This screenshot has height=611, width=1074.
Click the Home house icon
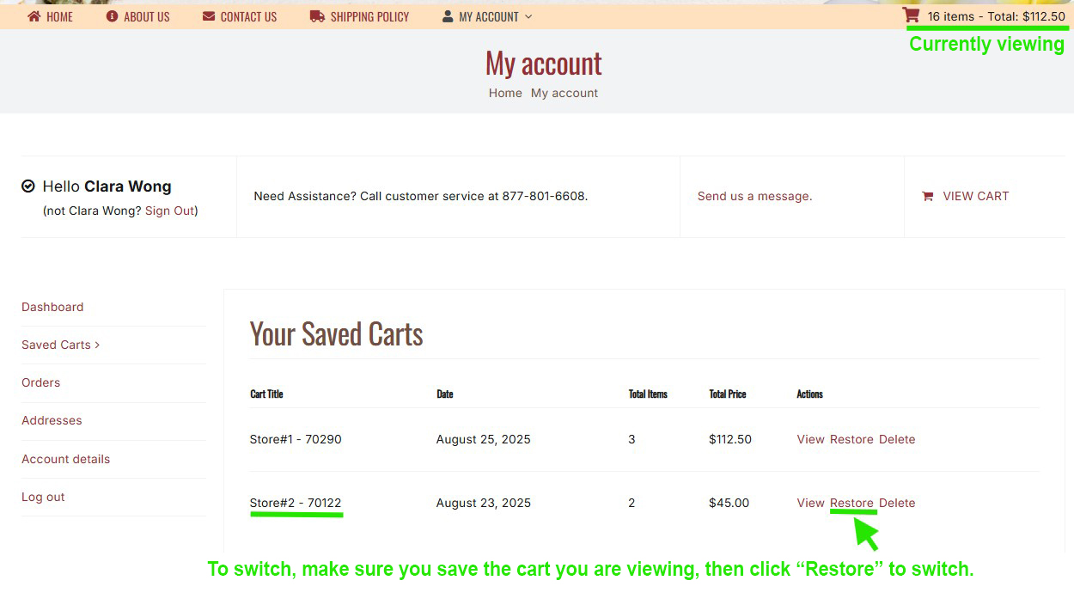click(x=34, y=16)
